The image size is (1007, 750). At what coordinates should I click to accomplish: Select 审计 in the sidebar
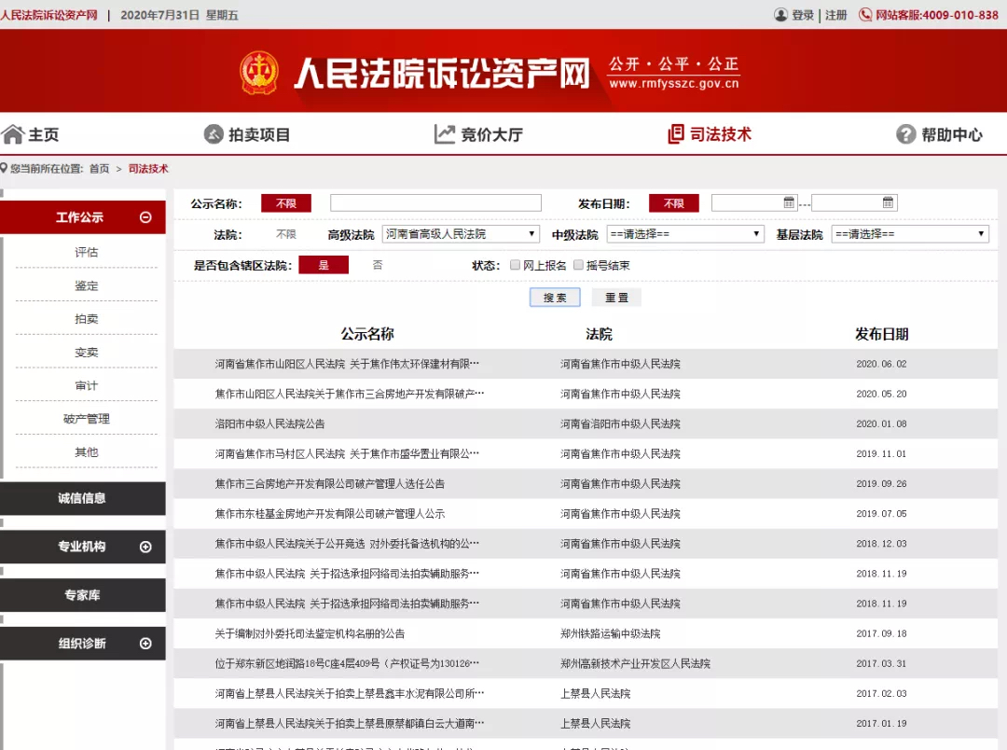pos(86,385)
